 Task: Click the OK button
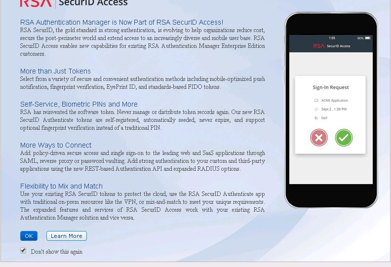point(29,236)
